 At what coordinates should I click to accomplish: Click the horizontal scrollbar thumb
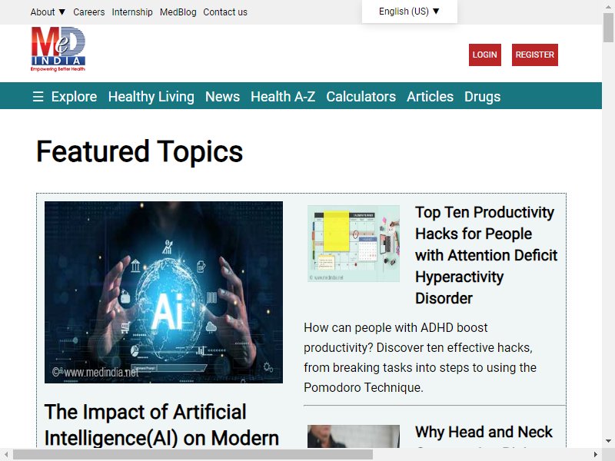click(x=193, y=455)
